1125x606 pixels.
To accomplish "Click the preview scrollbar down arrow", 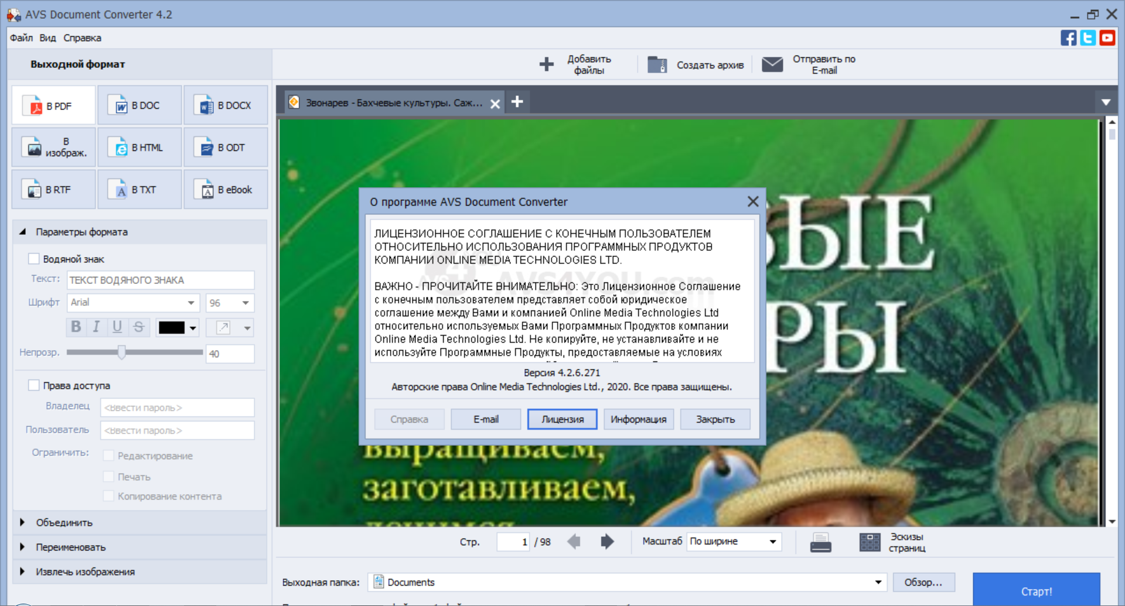I will pyautogui.click(x=1112, y=521).
